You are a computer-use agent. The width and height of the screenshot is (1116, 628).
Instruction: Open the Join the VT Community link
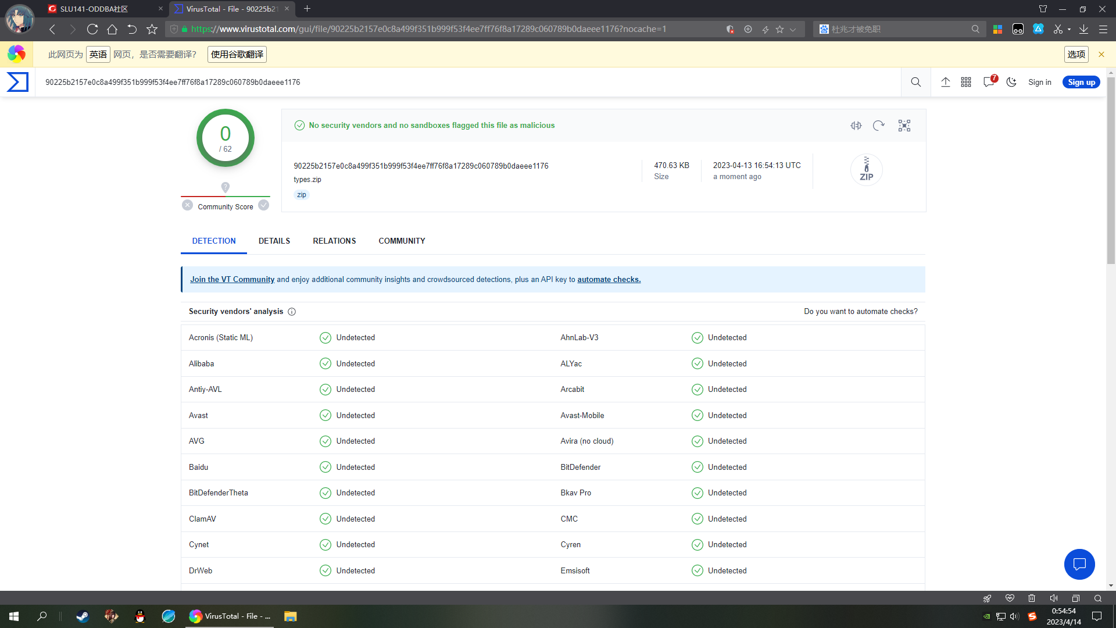(232, 279)
